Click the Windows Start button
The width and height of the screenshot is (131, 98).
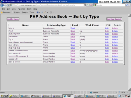(x=4, y=96)
